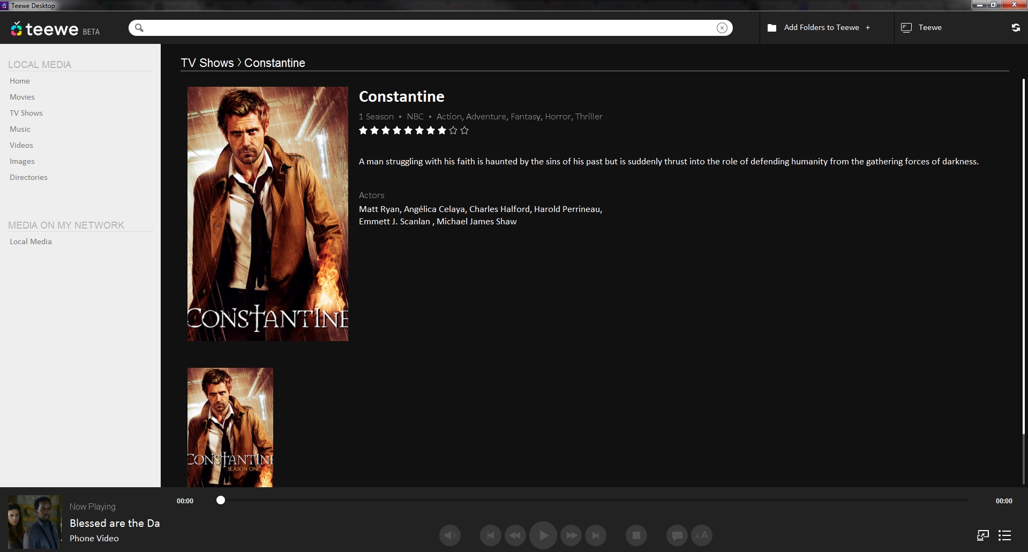Click the subtitle font size icon
This screenshot has width=1028, height=552.
click(702, 535)
